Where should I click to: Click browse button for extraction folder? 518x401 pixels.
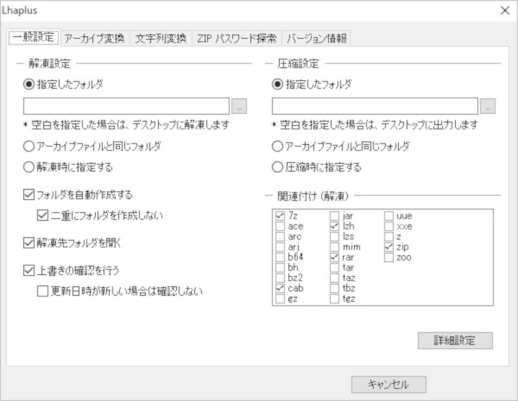coord(240,106)
